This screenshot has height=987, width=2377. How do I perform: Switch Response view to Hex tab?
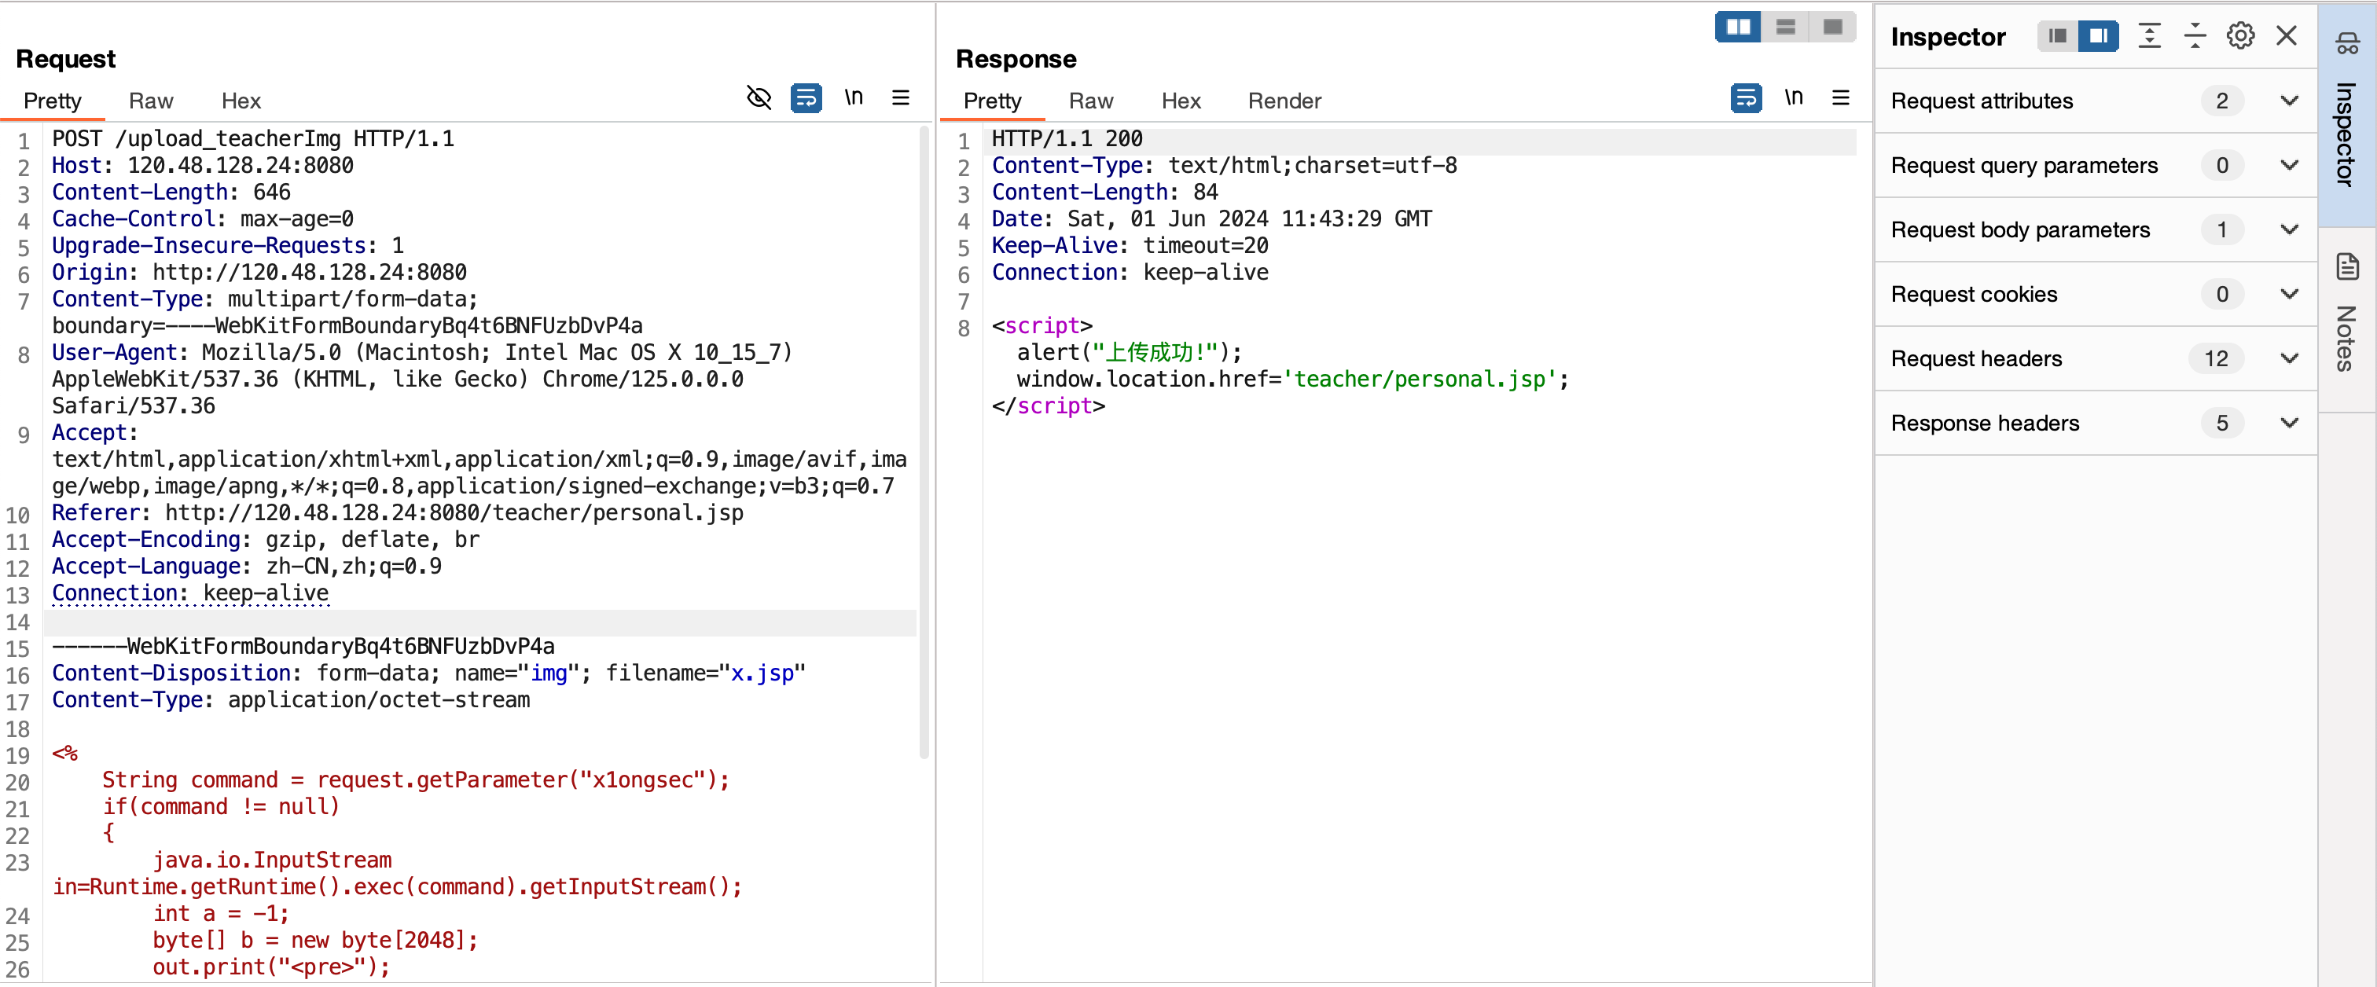1180,101
